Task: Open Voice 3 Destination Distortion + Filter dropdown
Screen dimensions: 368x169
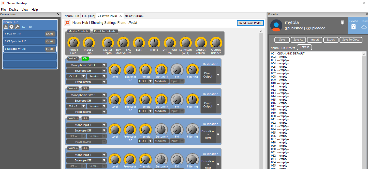Action: coord(211,135)
